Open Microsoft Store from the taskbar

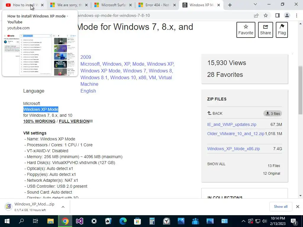point(137,221)
